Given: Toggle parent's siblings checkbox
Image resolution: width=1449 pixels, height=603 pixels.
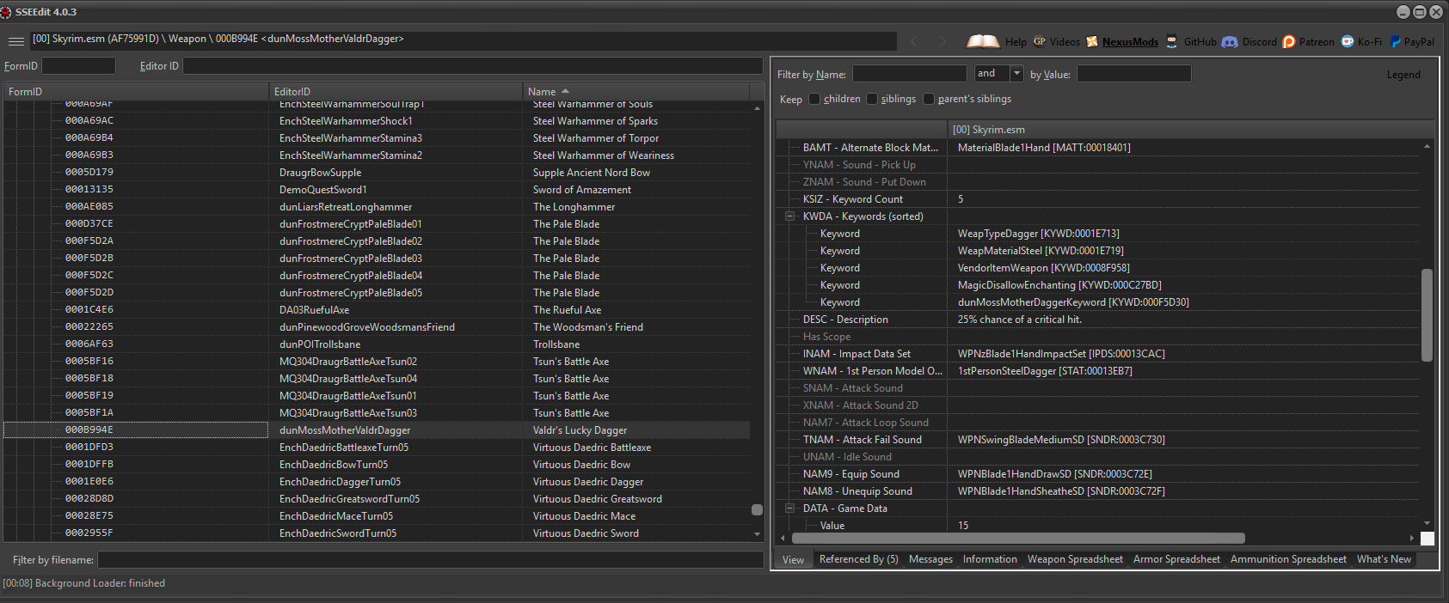Looking at the screenshot, I should point(929,99).
